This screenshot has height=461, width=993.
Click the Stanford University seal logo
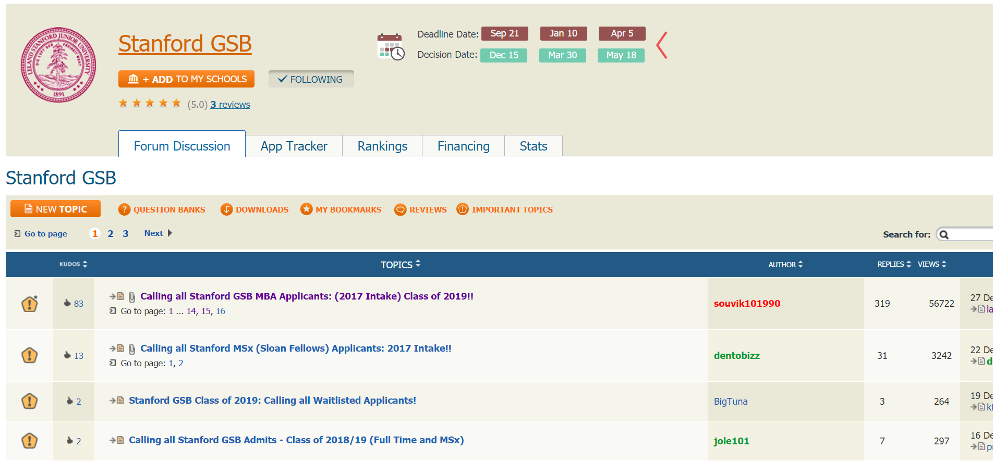tap(58, 65)
